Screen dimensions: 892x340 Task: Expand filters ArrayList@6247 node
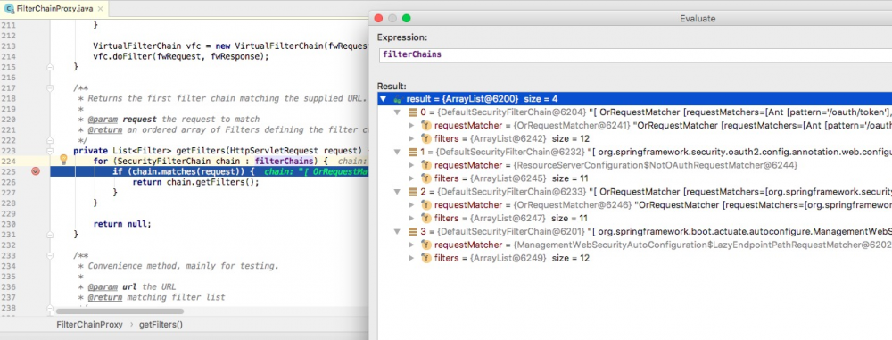(x=412, y=218)
